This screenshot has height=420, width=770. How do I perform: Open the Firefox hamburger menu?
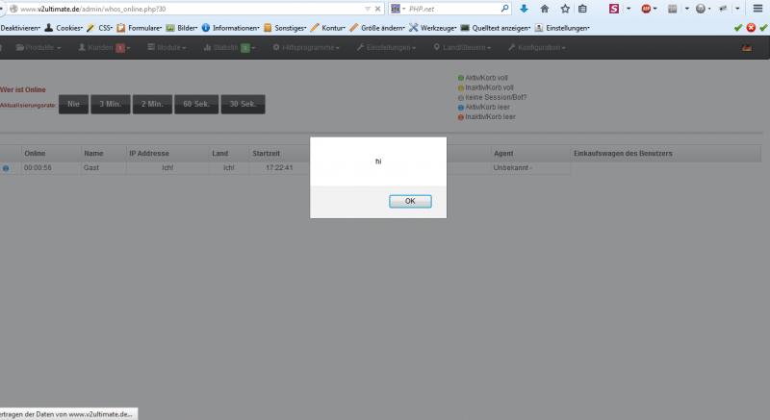tap(759, 9)
